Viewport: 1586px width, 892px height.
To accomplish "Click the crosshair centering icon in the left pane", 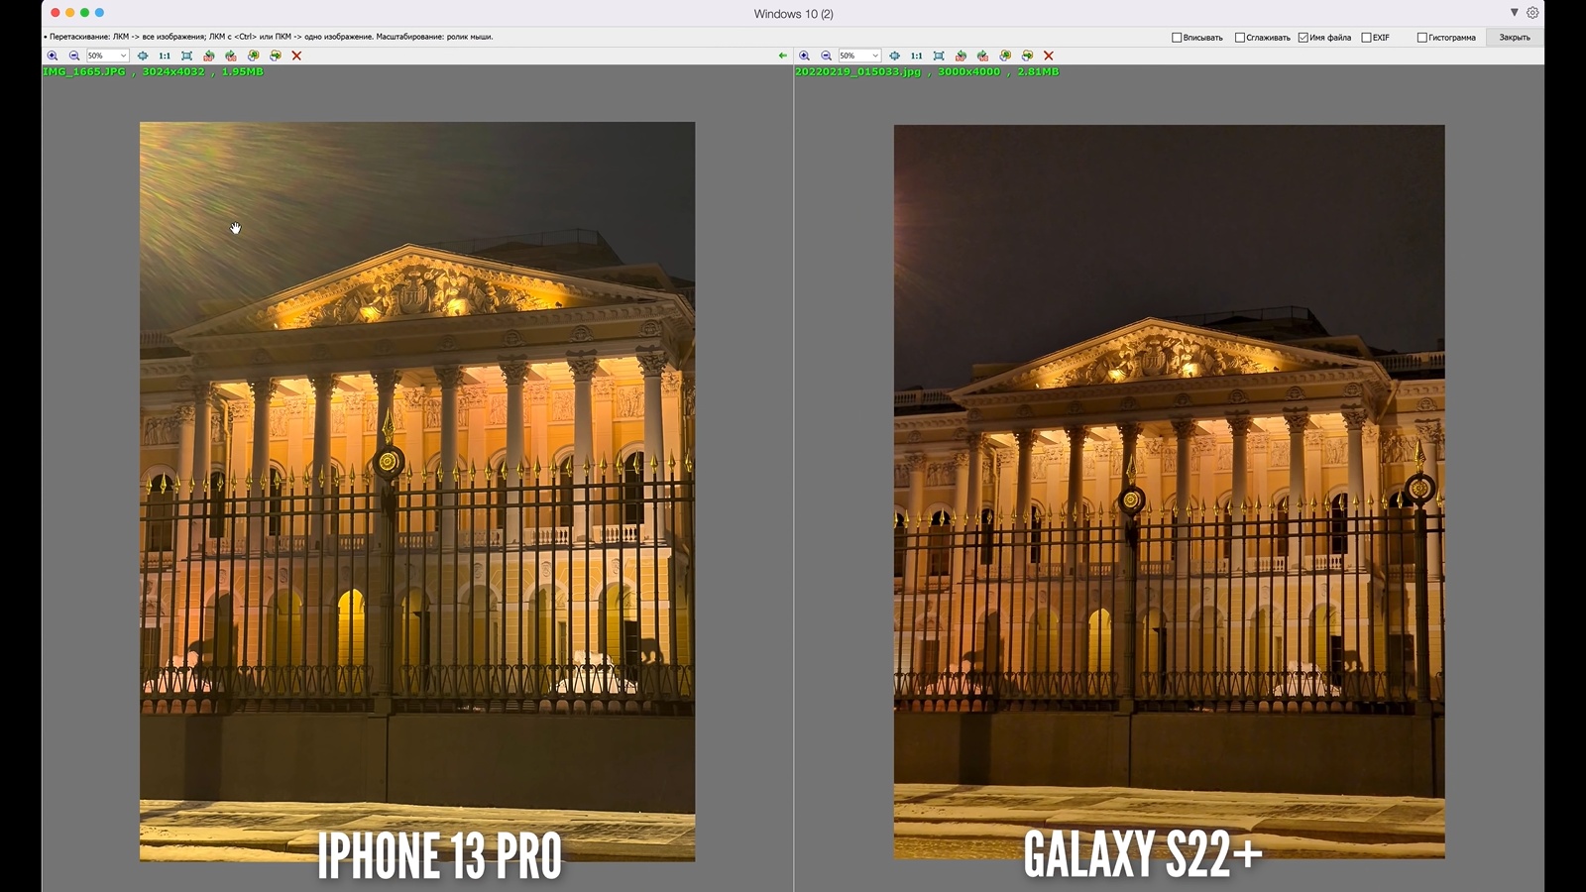I will [x=143, y=56].
